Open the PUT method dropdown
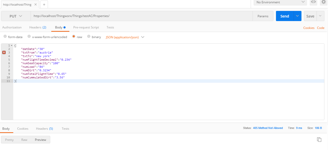Viewport: 328px width, 150px height. tap(16, 16)
